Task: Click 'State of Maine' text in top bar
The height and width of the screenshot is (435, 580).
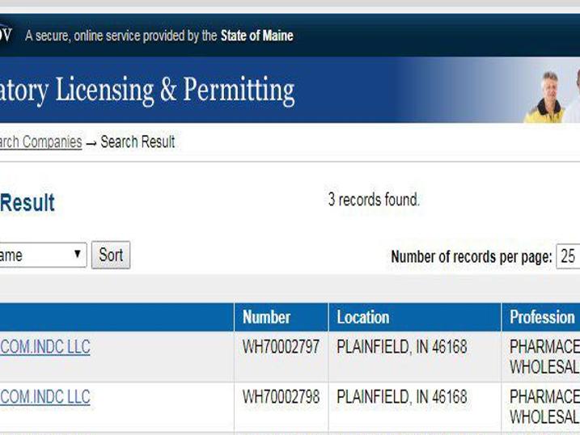Action: click(x=256, y=36)
